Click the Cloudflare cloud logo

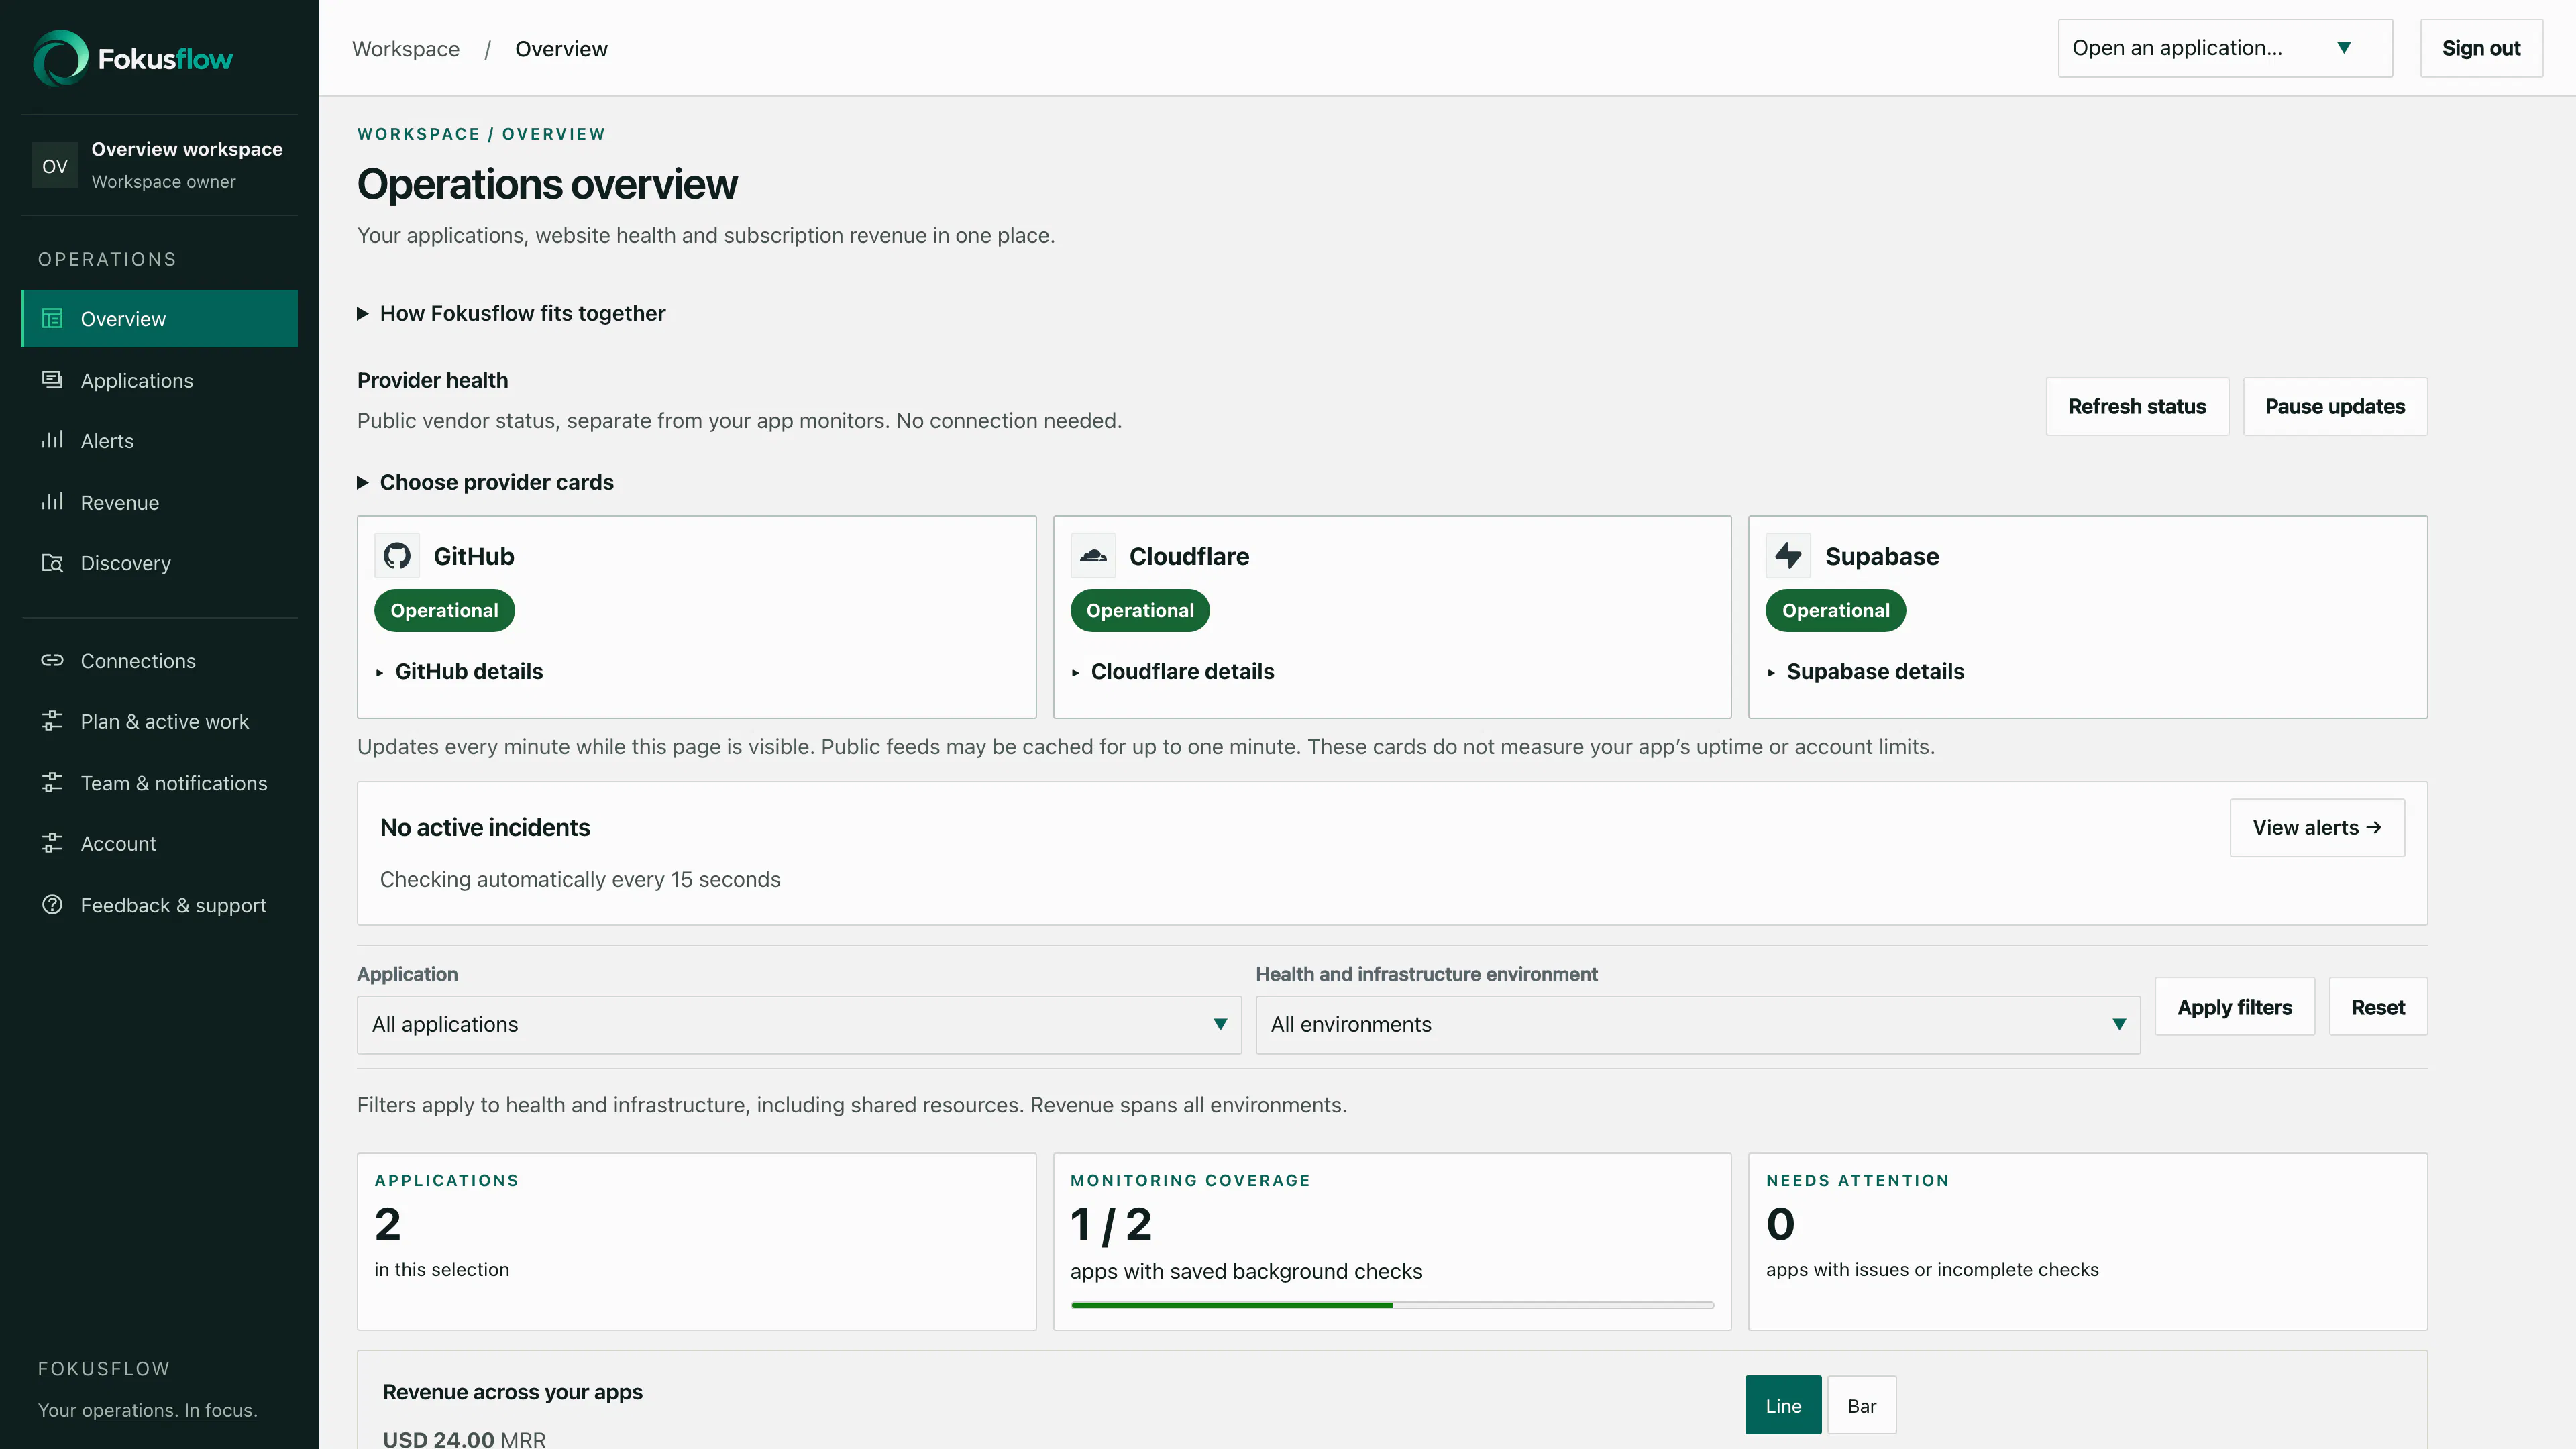pos(1093,556)
